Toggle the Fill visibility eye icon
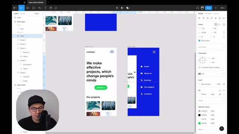 220,94
